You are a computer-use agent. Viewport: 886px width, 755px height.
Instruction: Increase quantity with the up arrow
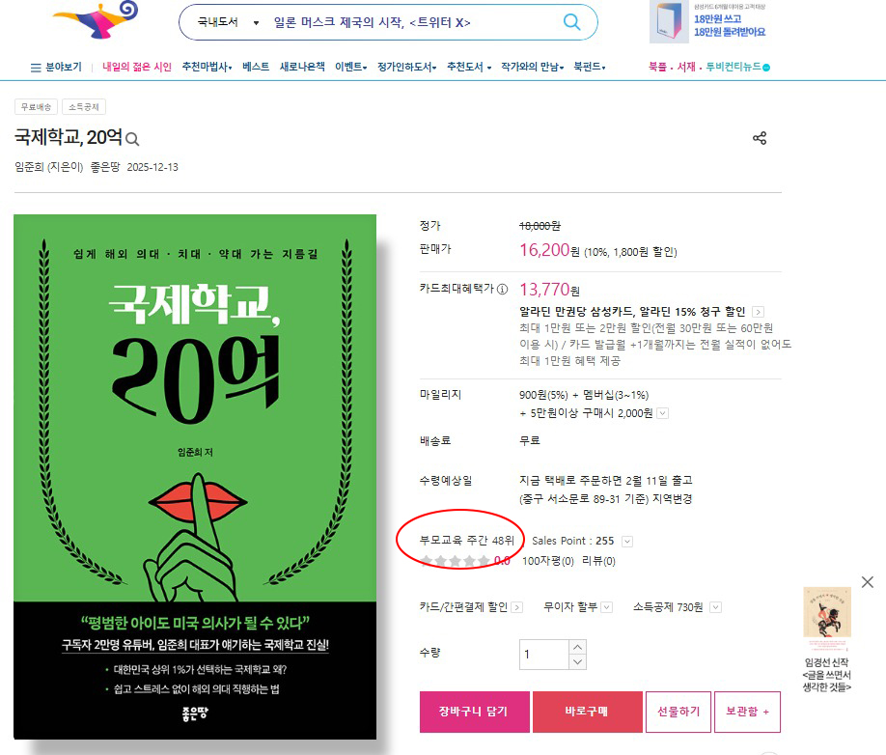coord(577,647)
